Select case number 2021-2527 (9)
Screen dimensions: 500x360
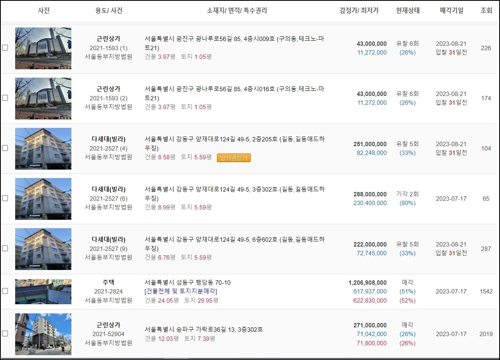pyautogui.click(x=108, y=249)
